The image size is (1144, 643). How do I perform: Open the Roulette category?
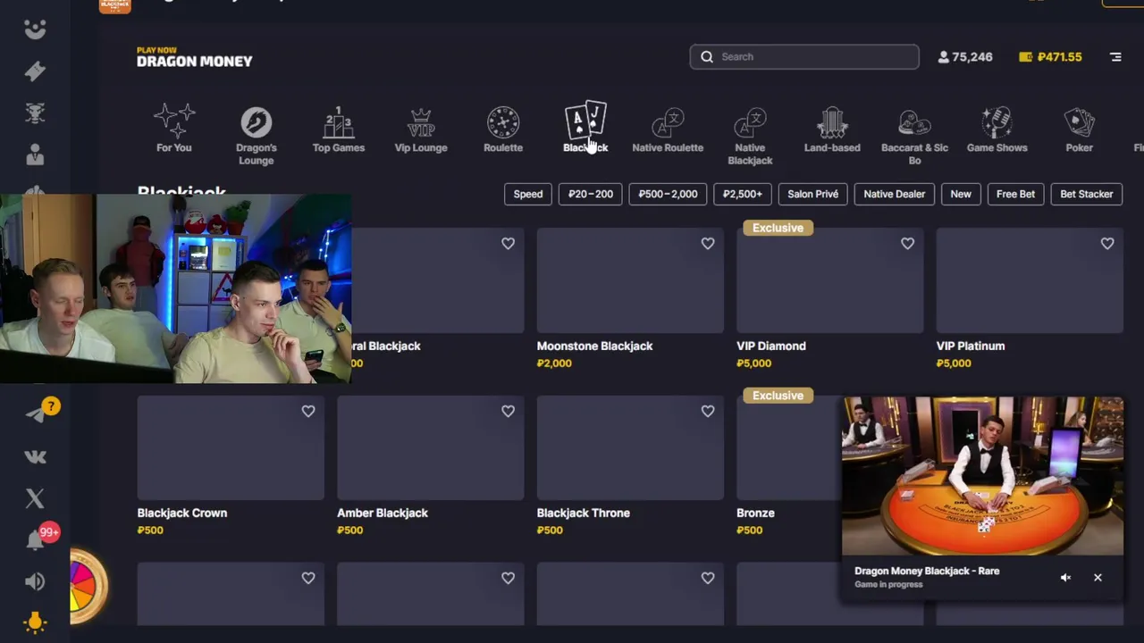[x=503, y=129]
